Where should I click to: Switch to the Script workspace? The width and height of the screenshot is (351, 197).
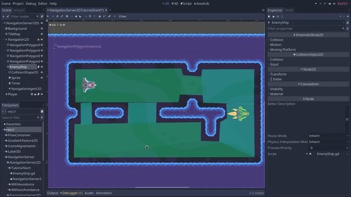click(186, 4)
